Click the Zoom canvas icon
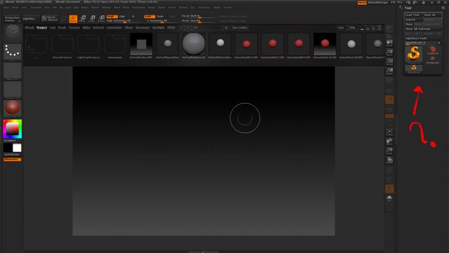 pos(389,52)
